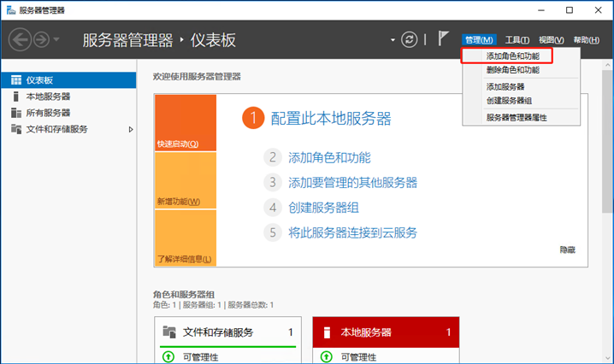Select 所有服务器 in the left sidebar
The width and height of the screenshot is (614, 364).
(x=48, y=113)
